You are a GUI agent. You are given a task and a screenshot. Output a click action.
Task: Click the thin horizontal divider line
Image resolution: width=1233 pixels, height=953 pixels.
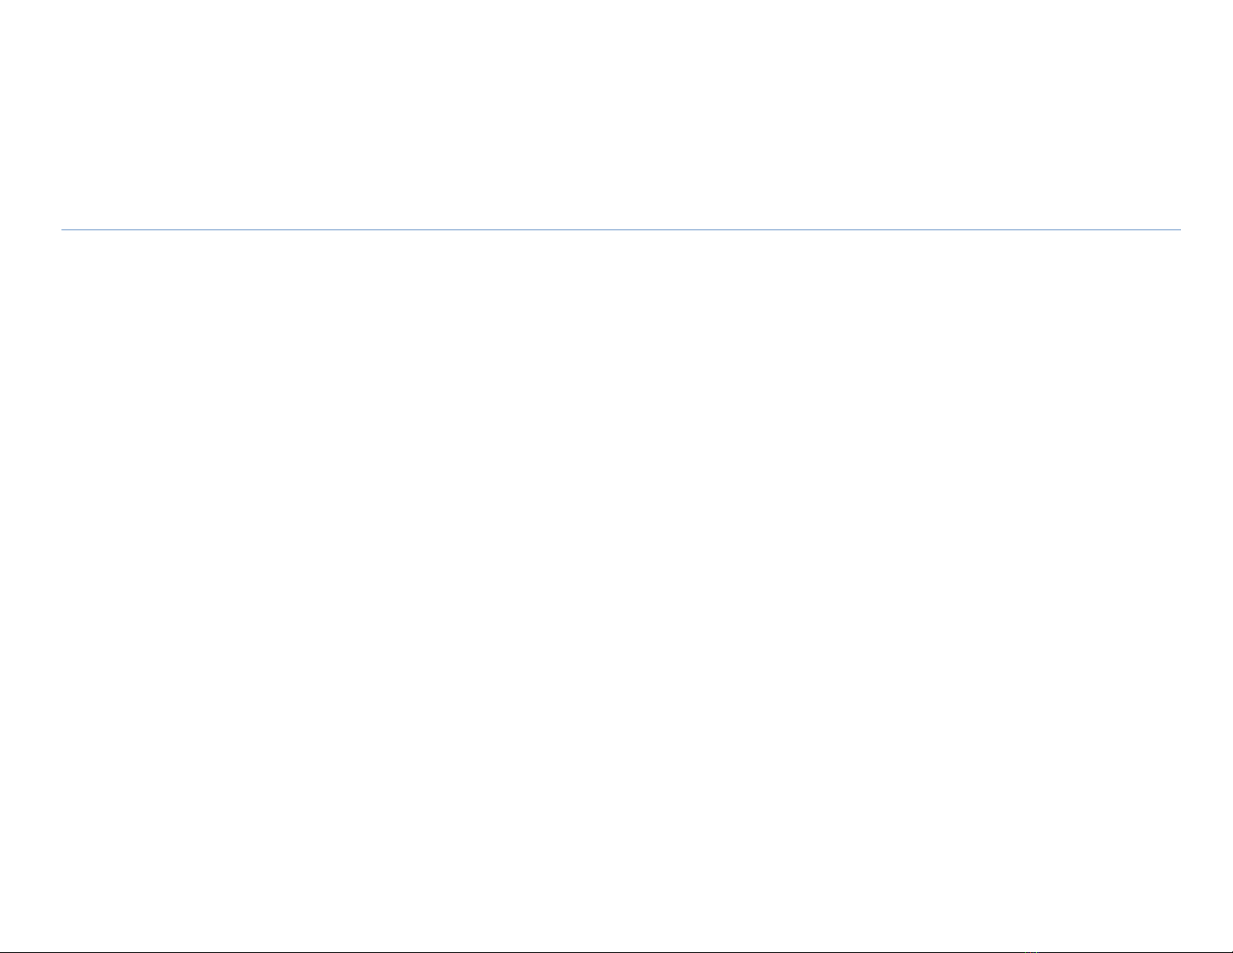[620, 229]
